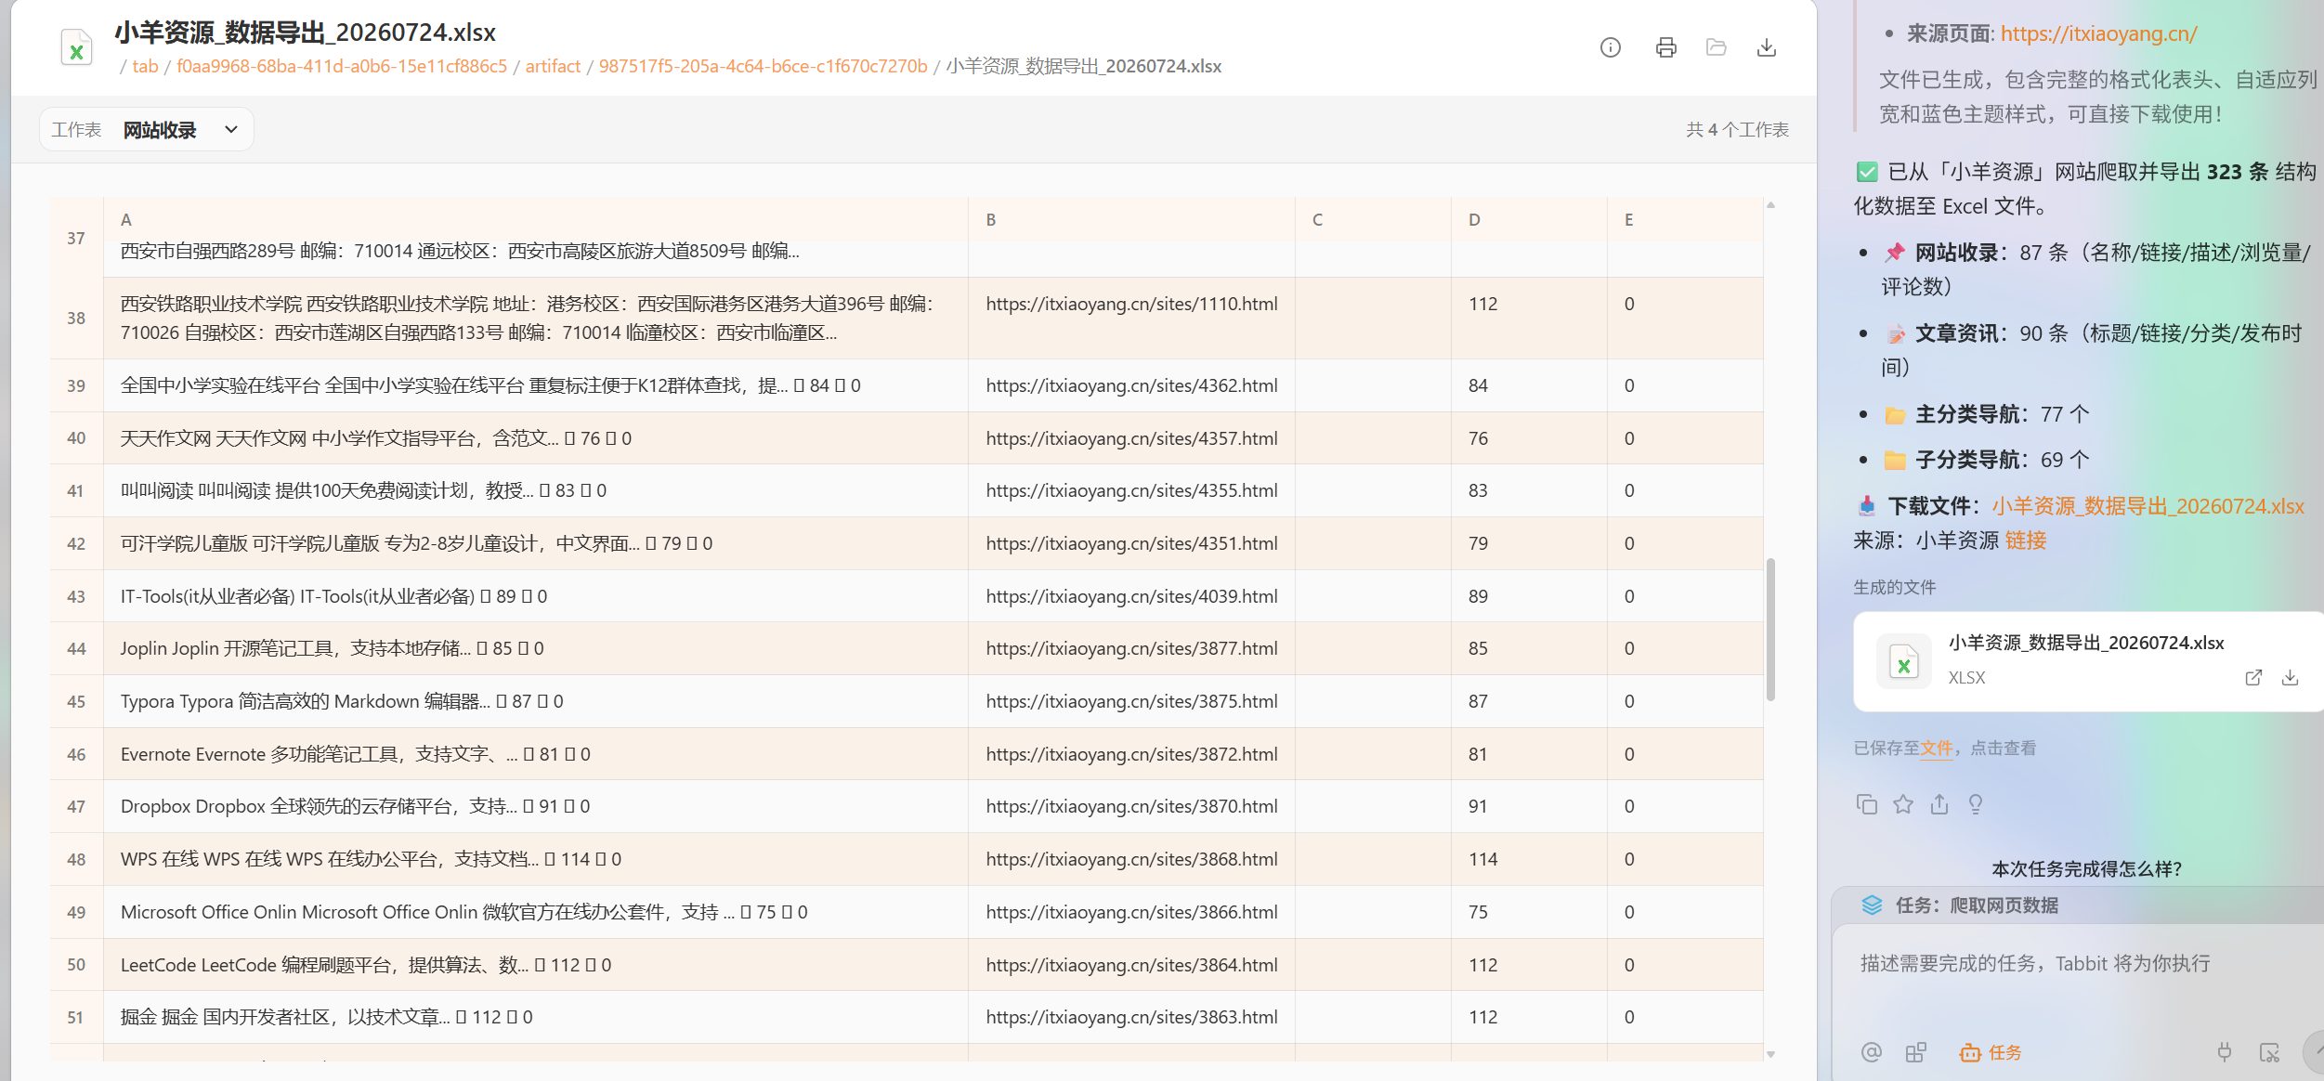Select the sites/4357.html URL cell

coord(1131,438)
